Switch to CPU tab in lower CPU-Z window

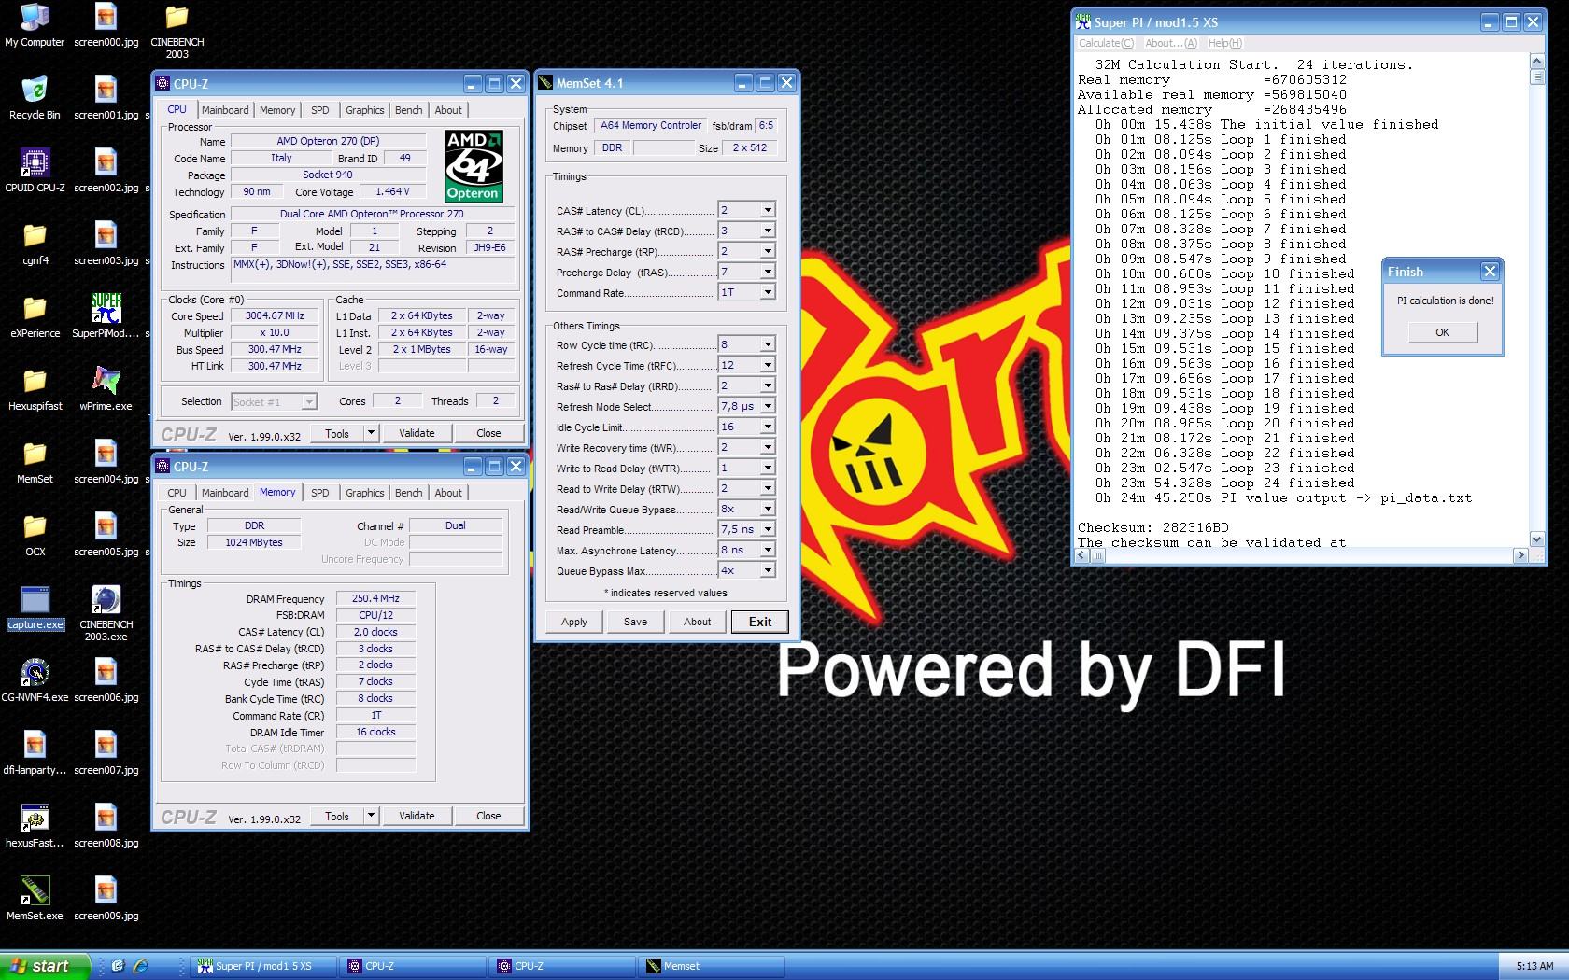pos(177,493)
